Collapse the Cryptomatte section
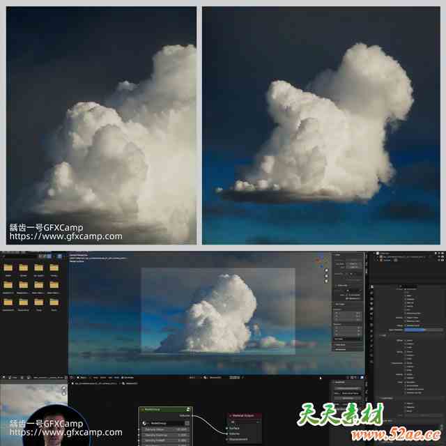This screenshot has height=446, width=446. coord(386,398)
